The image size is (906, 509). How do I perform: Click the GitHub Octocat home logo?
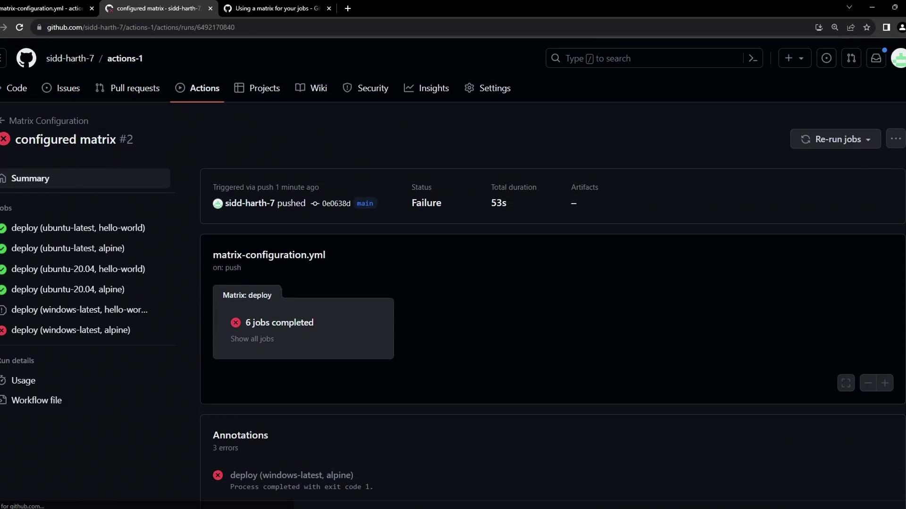point(26,58)
